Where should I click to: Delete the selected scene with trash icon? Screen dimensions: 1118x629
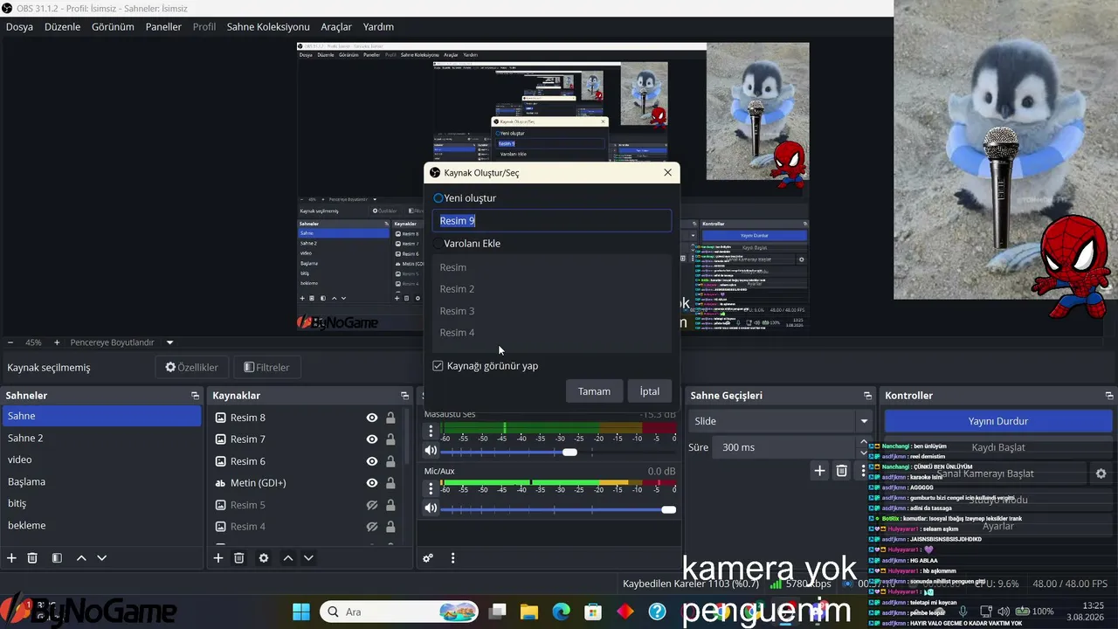click(x=32, y=558)
